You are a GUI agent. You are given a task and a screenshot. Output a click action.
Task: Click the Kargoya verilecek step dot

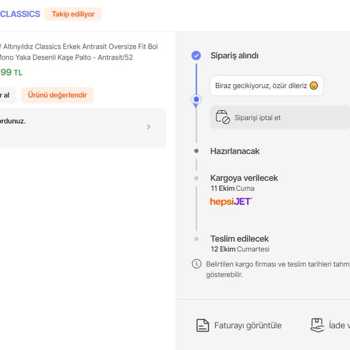(x=196, y=178)
